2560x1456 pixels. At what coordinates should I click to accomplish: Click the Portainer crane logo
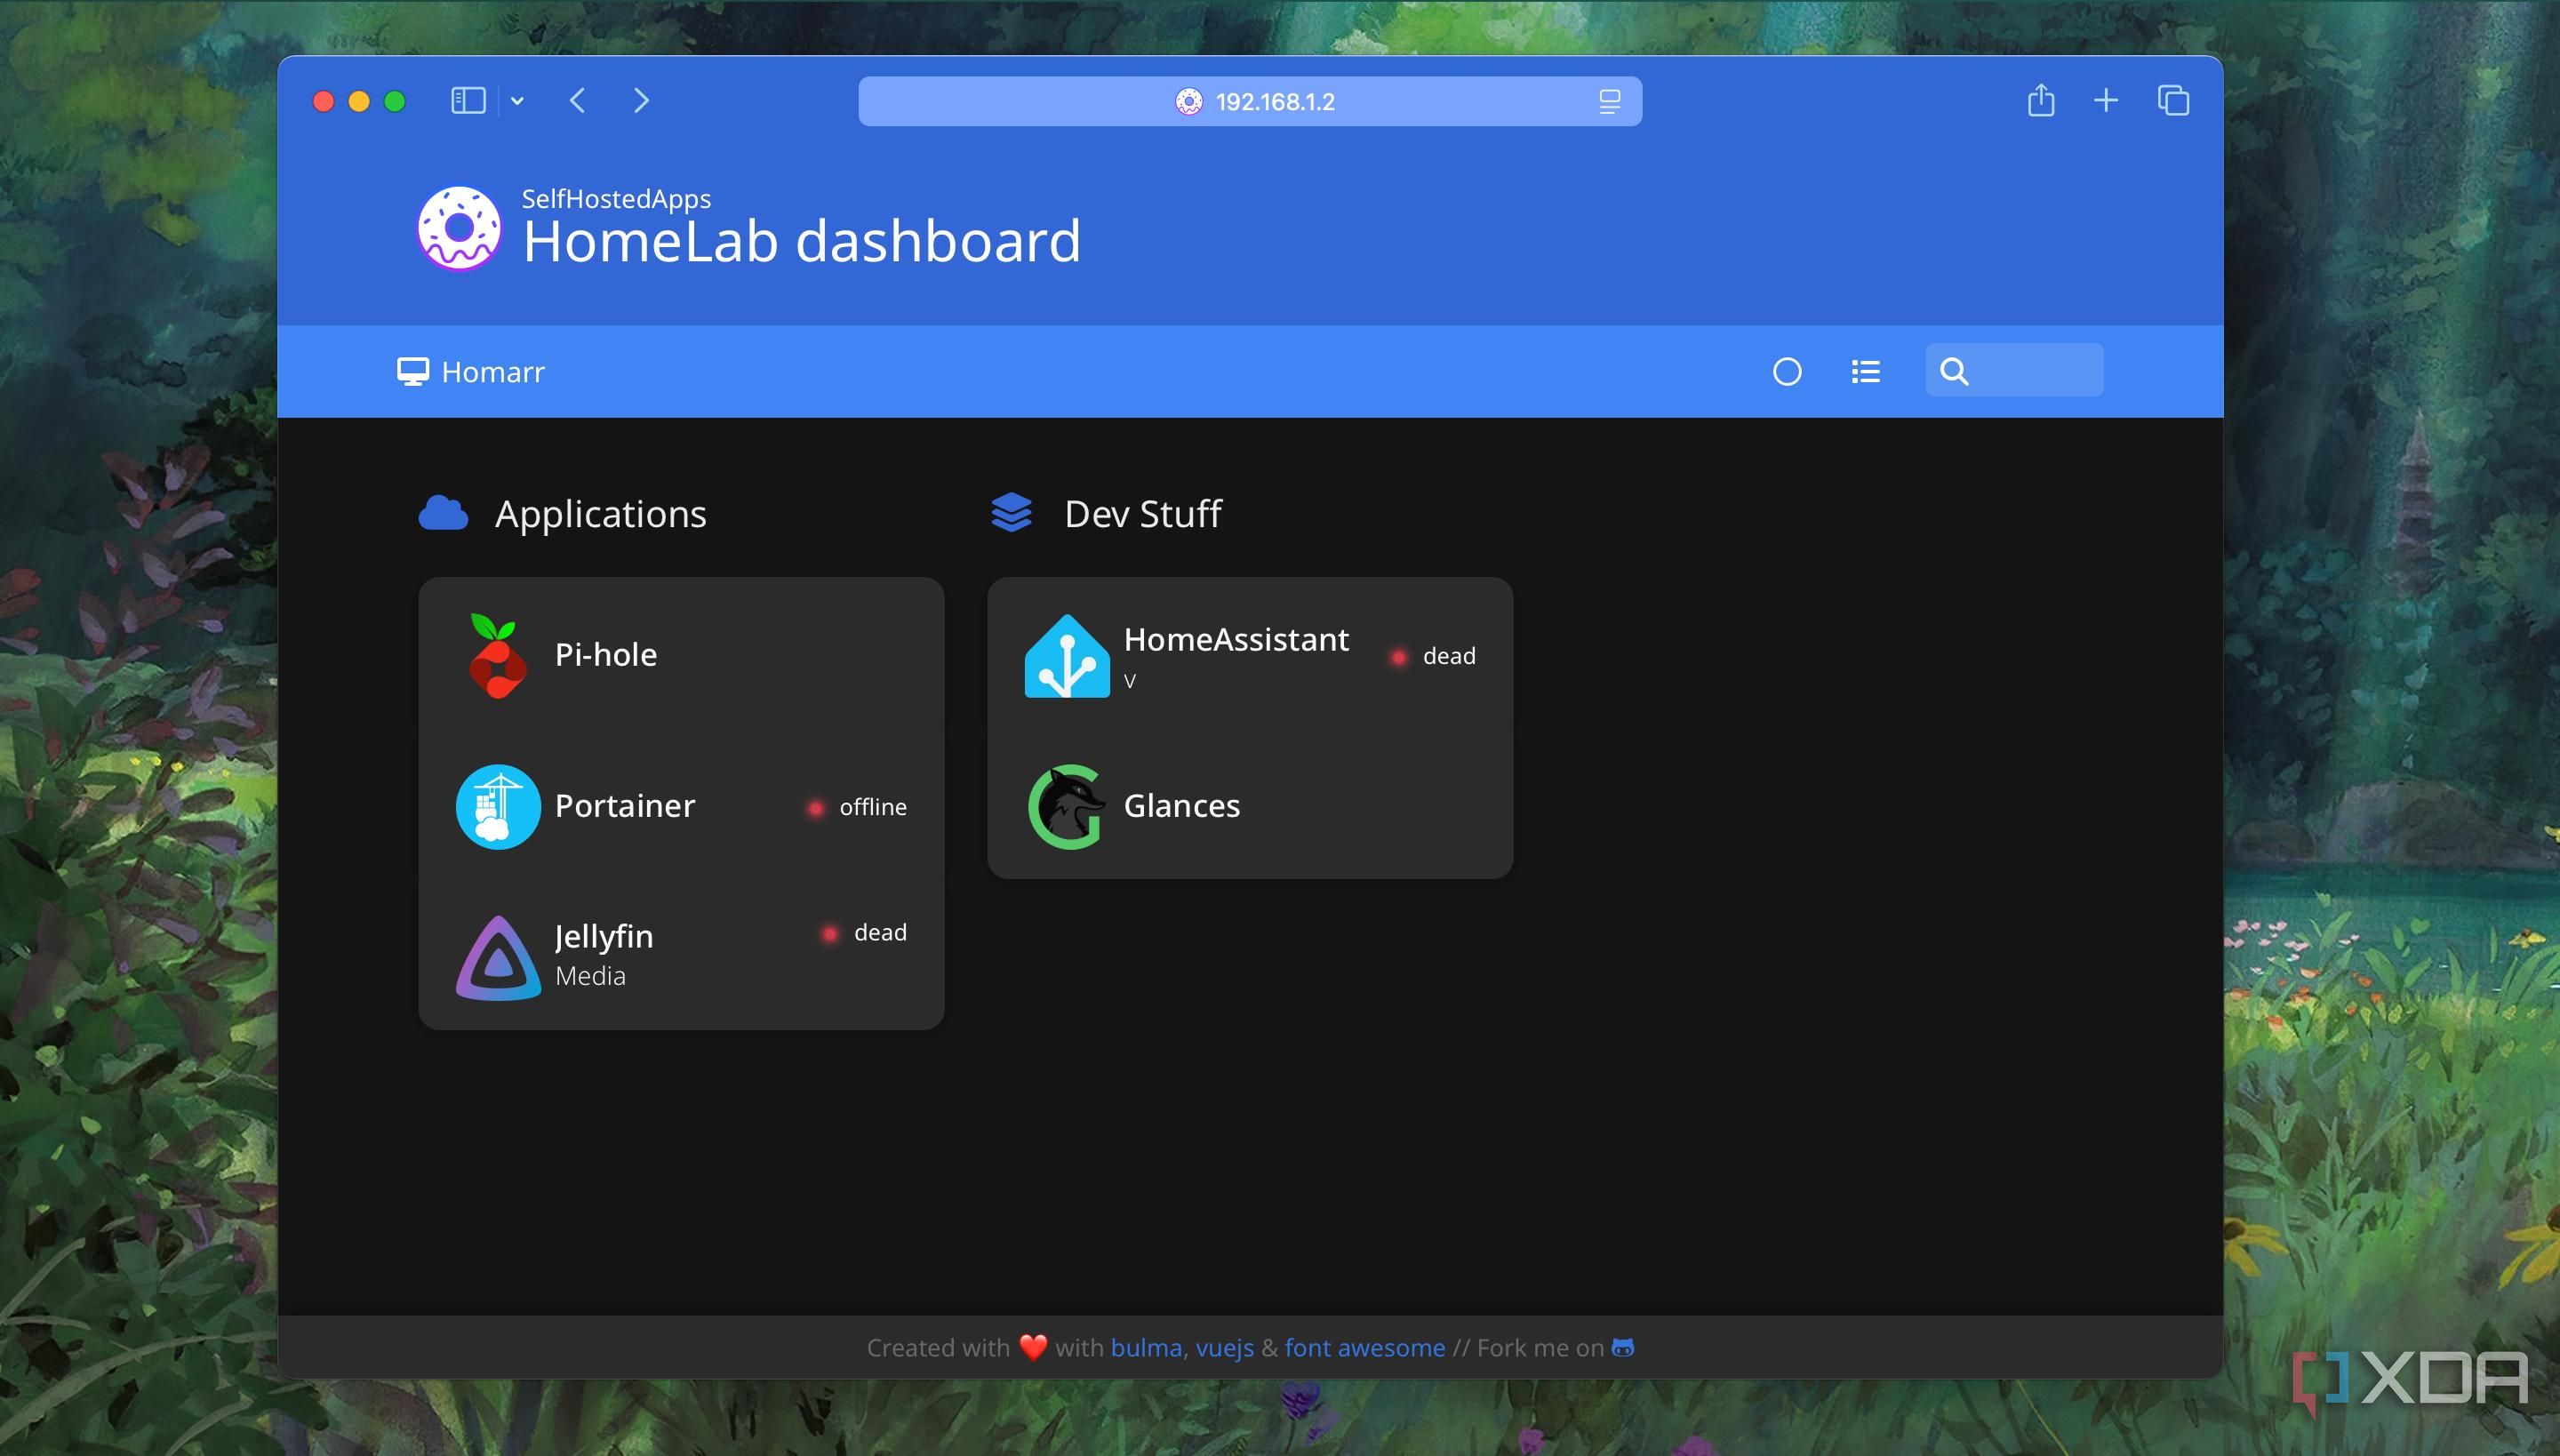(498, 807)
